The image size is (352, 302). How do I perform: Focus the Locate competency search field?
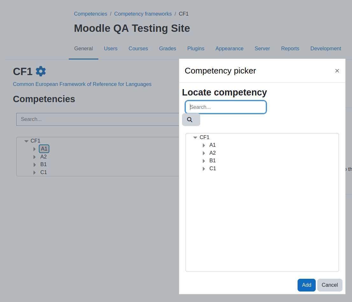click(x=226, y=107)
